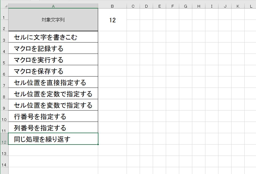Select row 10 header
This screenshot has height=174, width=256.
click(x=4, y=116)
